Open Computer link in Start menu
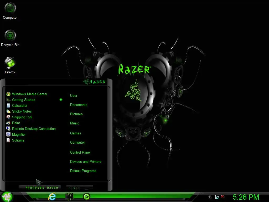 (x=77, y=142)
